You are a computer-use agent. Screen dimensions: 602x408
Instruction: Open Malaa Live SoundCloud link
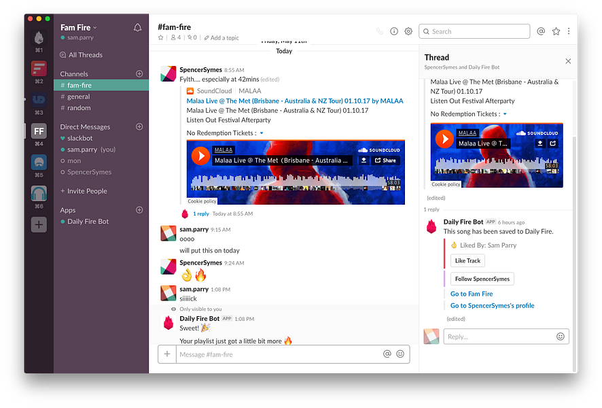[x=295, y=101]
